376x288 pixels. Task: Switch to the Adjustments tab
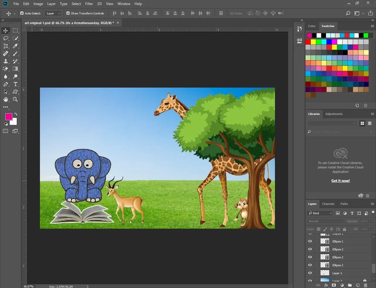334,114
